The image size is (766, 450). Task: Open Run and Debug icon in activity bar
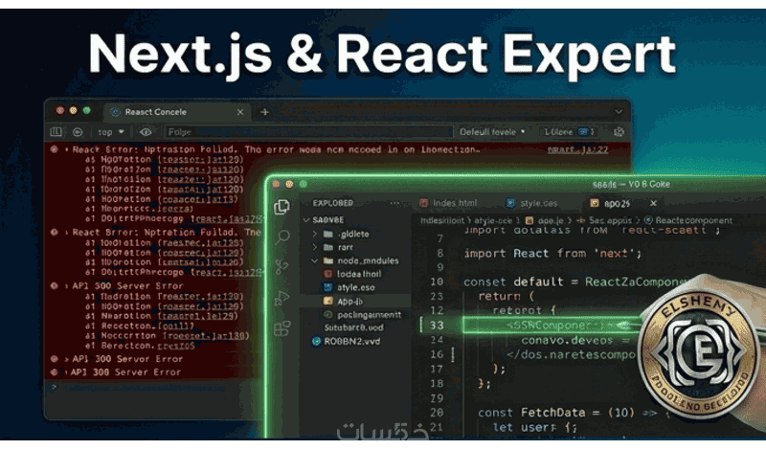(282, 298)
